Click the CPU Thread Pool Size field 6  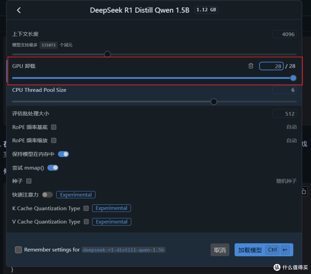(284, 90)
